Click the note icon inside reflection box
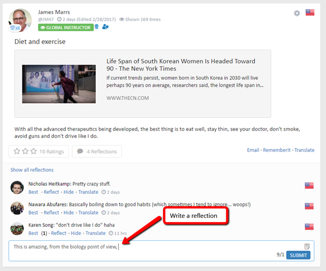The image size is (326, 271). coord(307,247)
